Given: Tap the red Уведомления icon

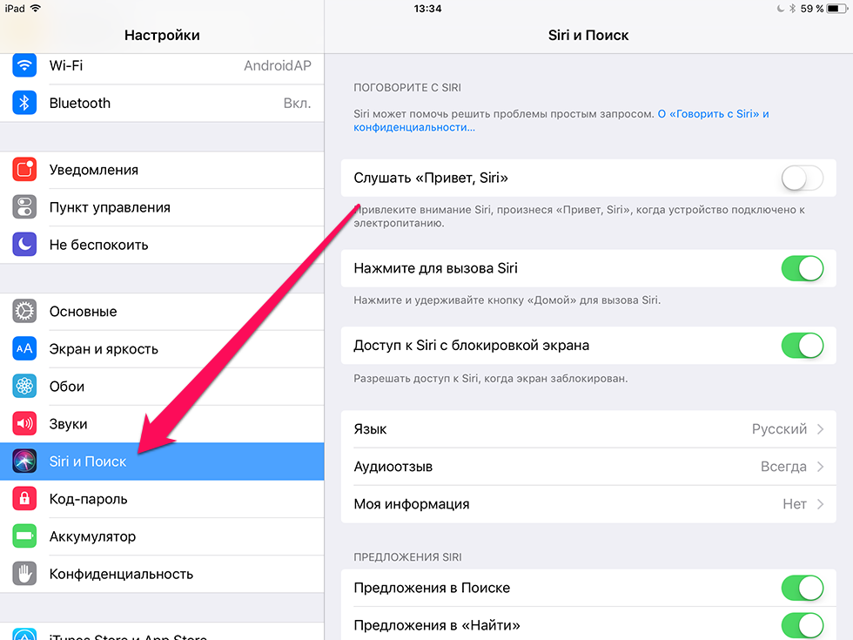Looking at the screenshot, I should pos(24,170).
